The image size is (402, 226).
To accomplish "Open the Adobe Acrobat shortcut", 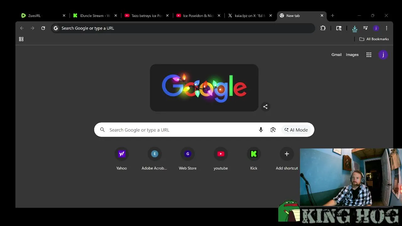I will click(154, 159).
